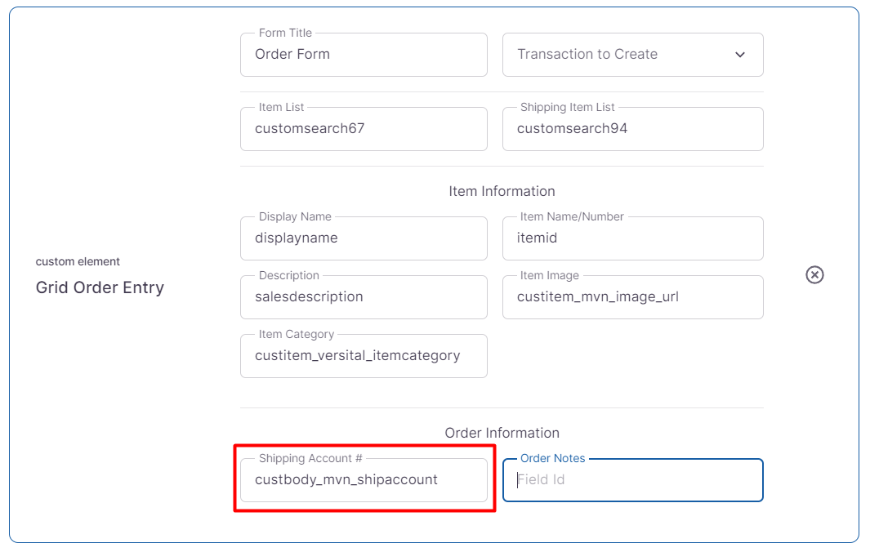Click the Item List field with customsearch67
This screenshot has height=552, width=870.
pyautogui.click(x=364, y=129)
